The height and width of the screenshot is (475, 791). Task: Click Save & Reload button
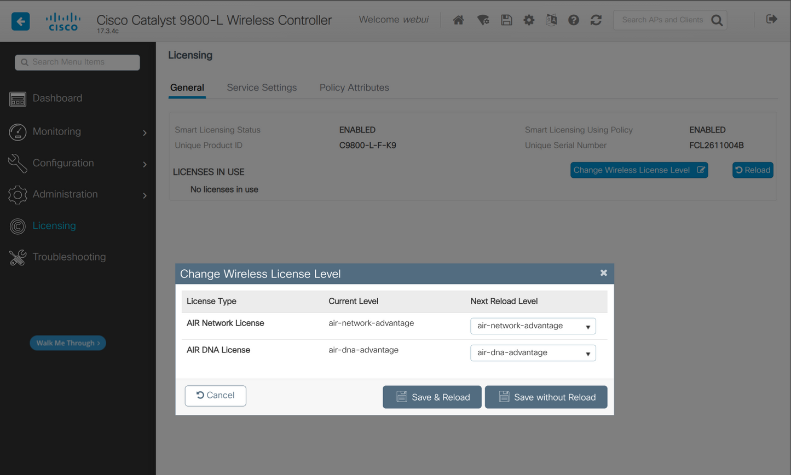[432, 397]
